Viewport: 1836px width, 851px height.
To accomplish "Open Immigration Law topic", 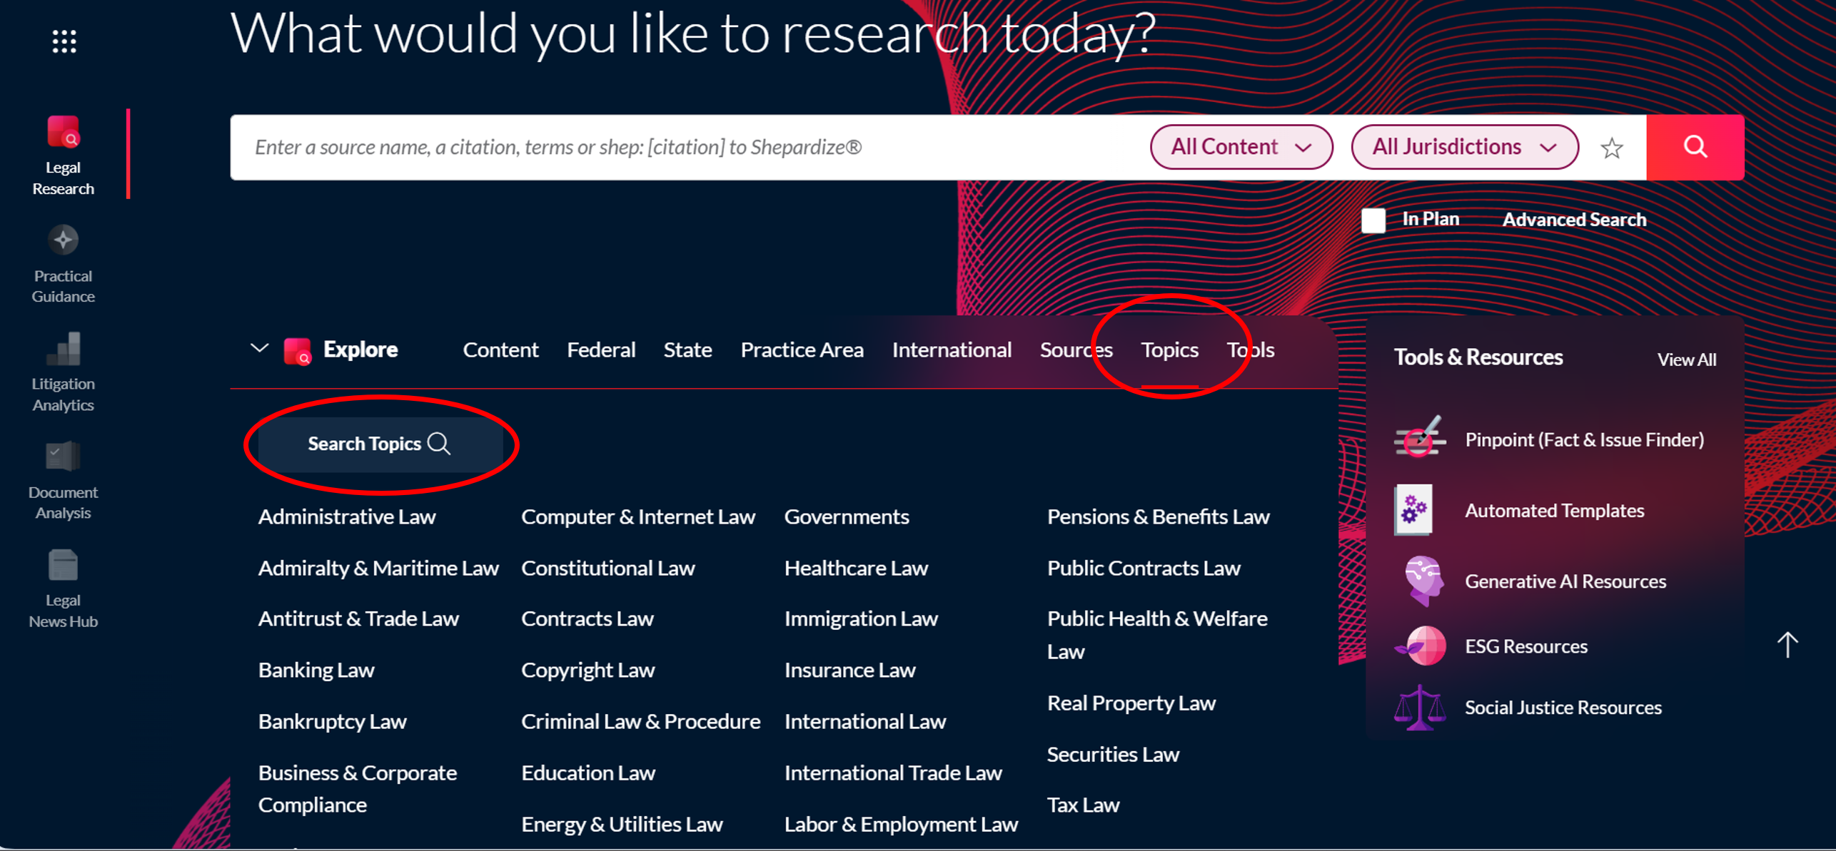I will (x=861, y=618).
